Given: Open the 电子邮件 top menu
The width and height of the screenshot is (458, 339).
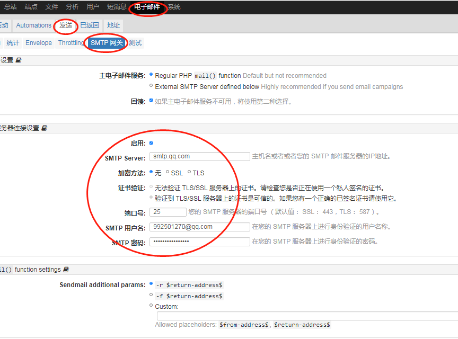Looking at the screenshot, I should pos(147,7).
